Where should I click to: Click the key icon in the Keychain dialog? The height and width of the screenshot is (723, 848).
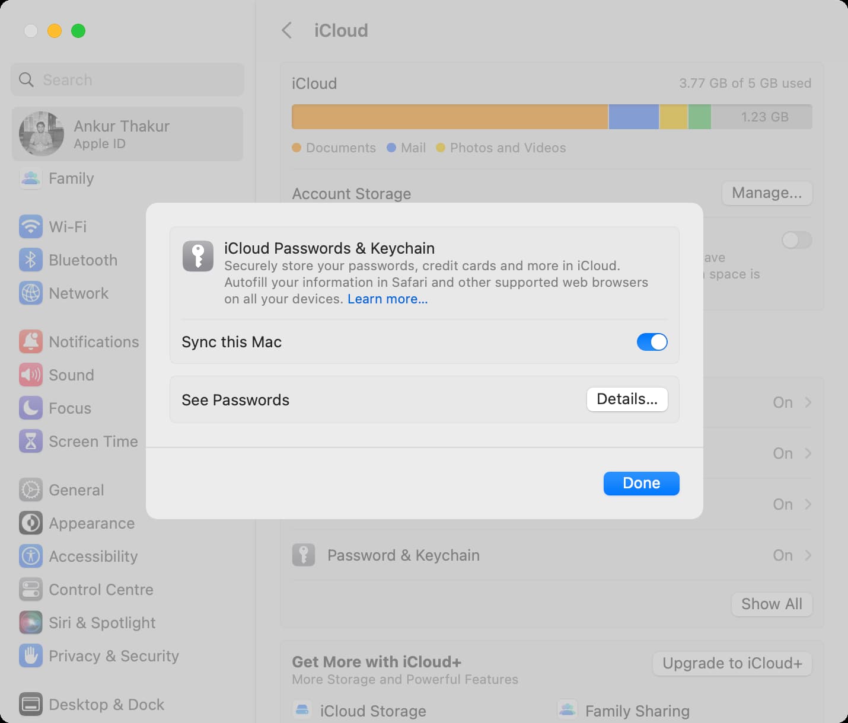[x=198, y=256]
